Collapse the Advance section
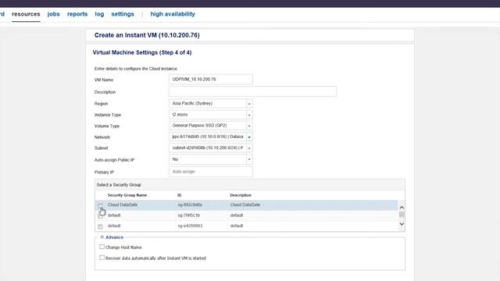Viewport: 500px width, 281px height. tap(102, 237)
